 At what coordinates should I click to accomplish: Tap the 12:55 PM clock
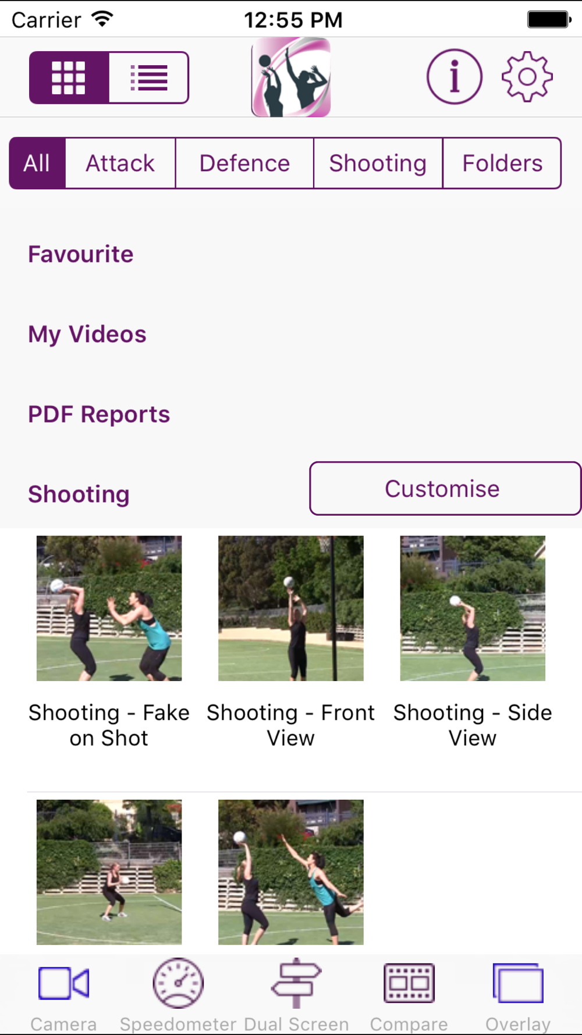click(293, 20)
